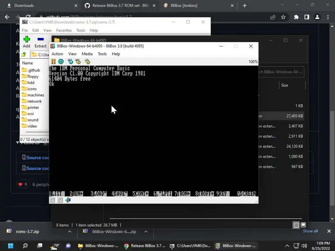Open the weather widget showing 79°
The image size is (335, 251).
[54, 246]
